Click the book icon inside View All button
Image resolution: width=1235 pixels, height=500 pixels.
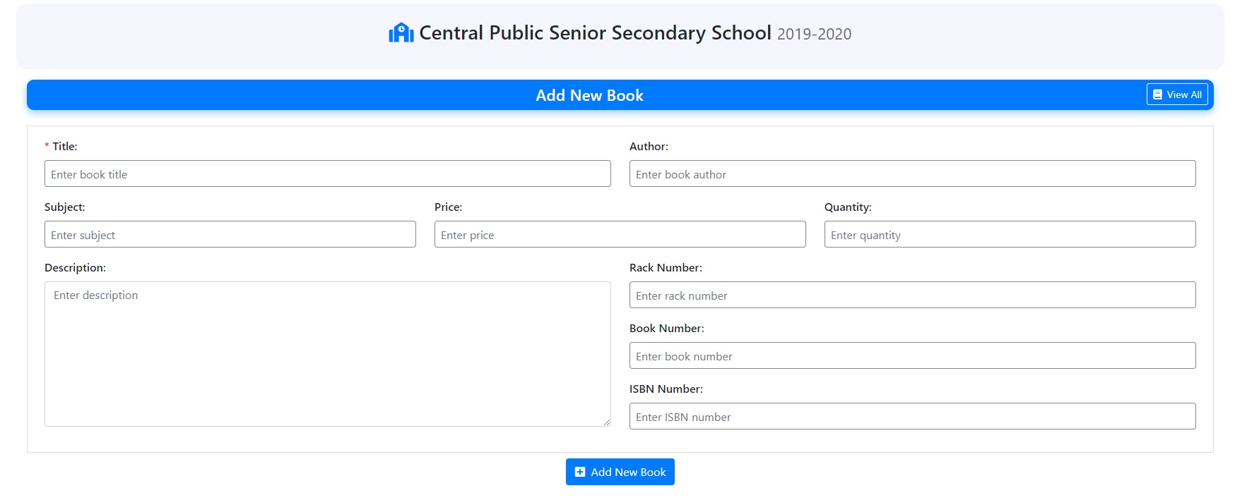coord(1157,93)
